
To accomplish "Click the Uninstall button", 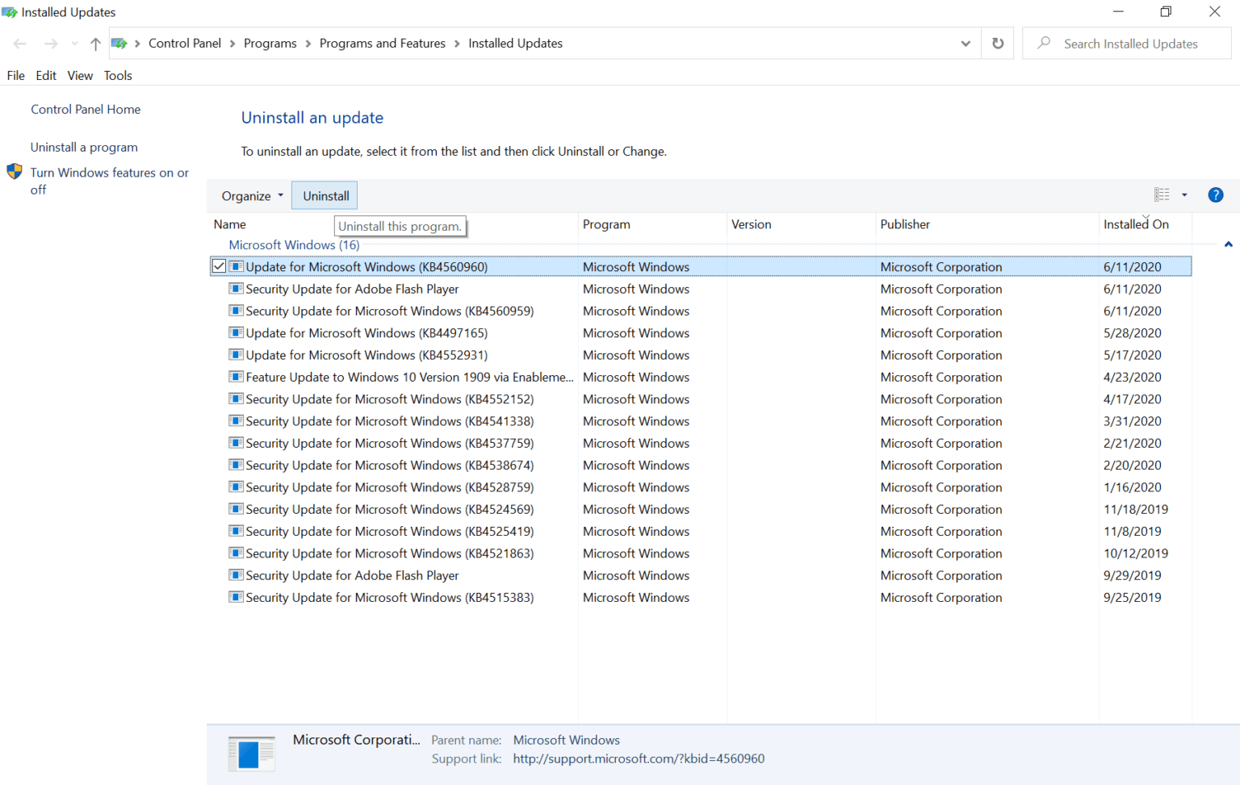I will tap(324, 194).
